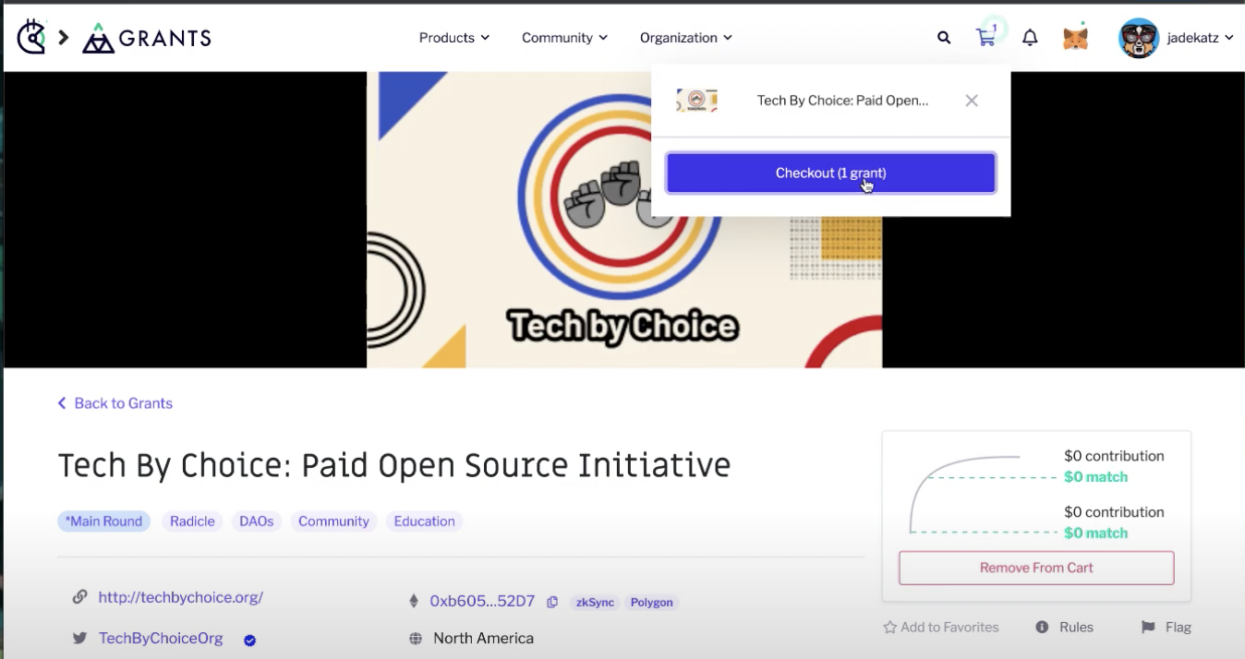Click the Grants mountain logo
The height and width of the screenshot is (659, 1245).
tap(97, 38)
